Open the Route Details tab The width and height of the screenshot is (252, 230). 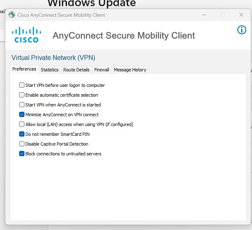pyautogui.click(x=76, y=70)
